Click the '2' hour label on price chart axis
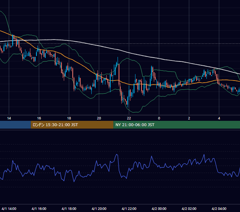 tap(189, 118)
